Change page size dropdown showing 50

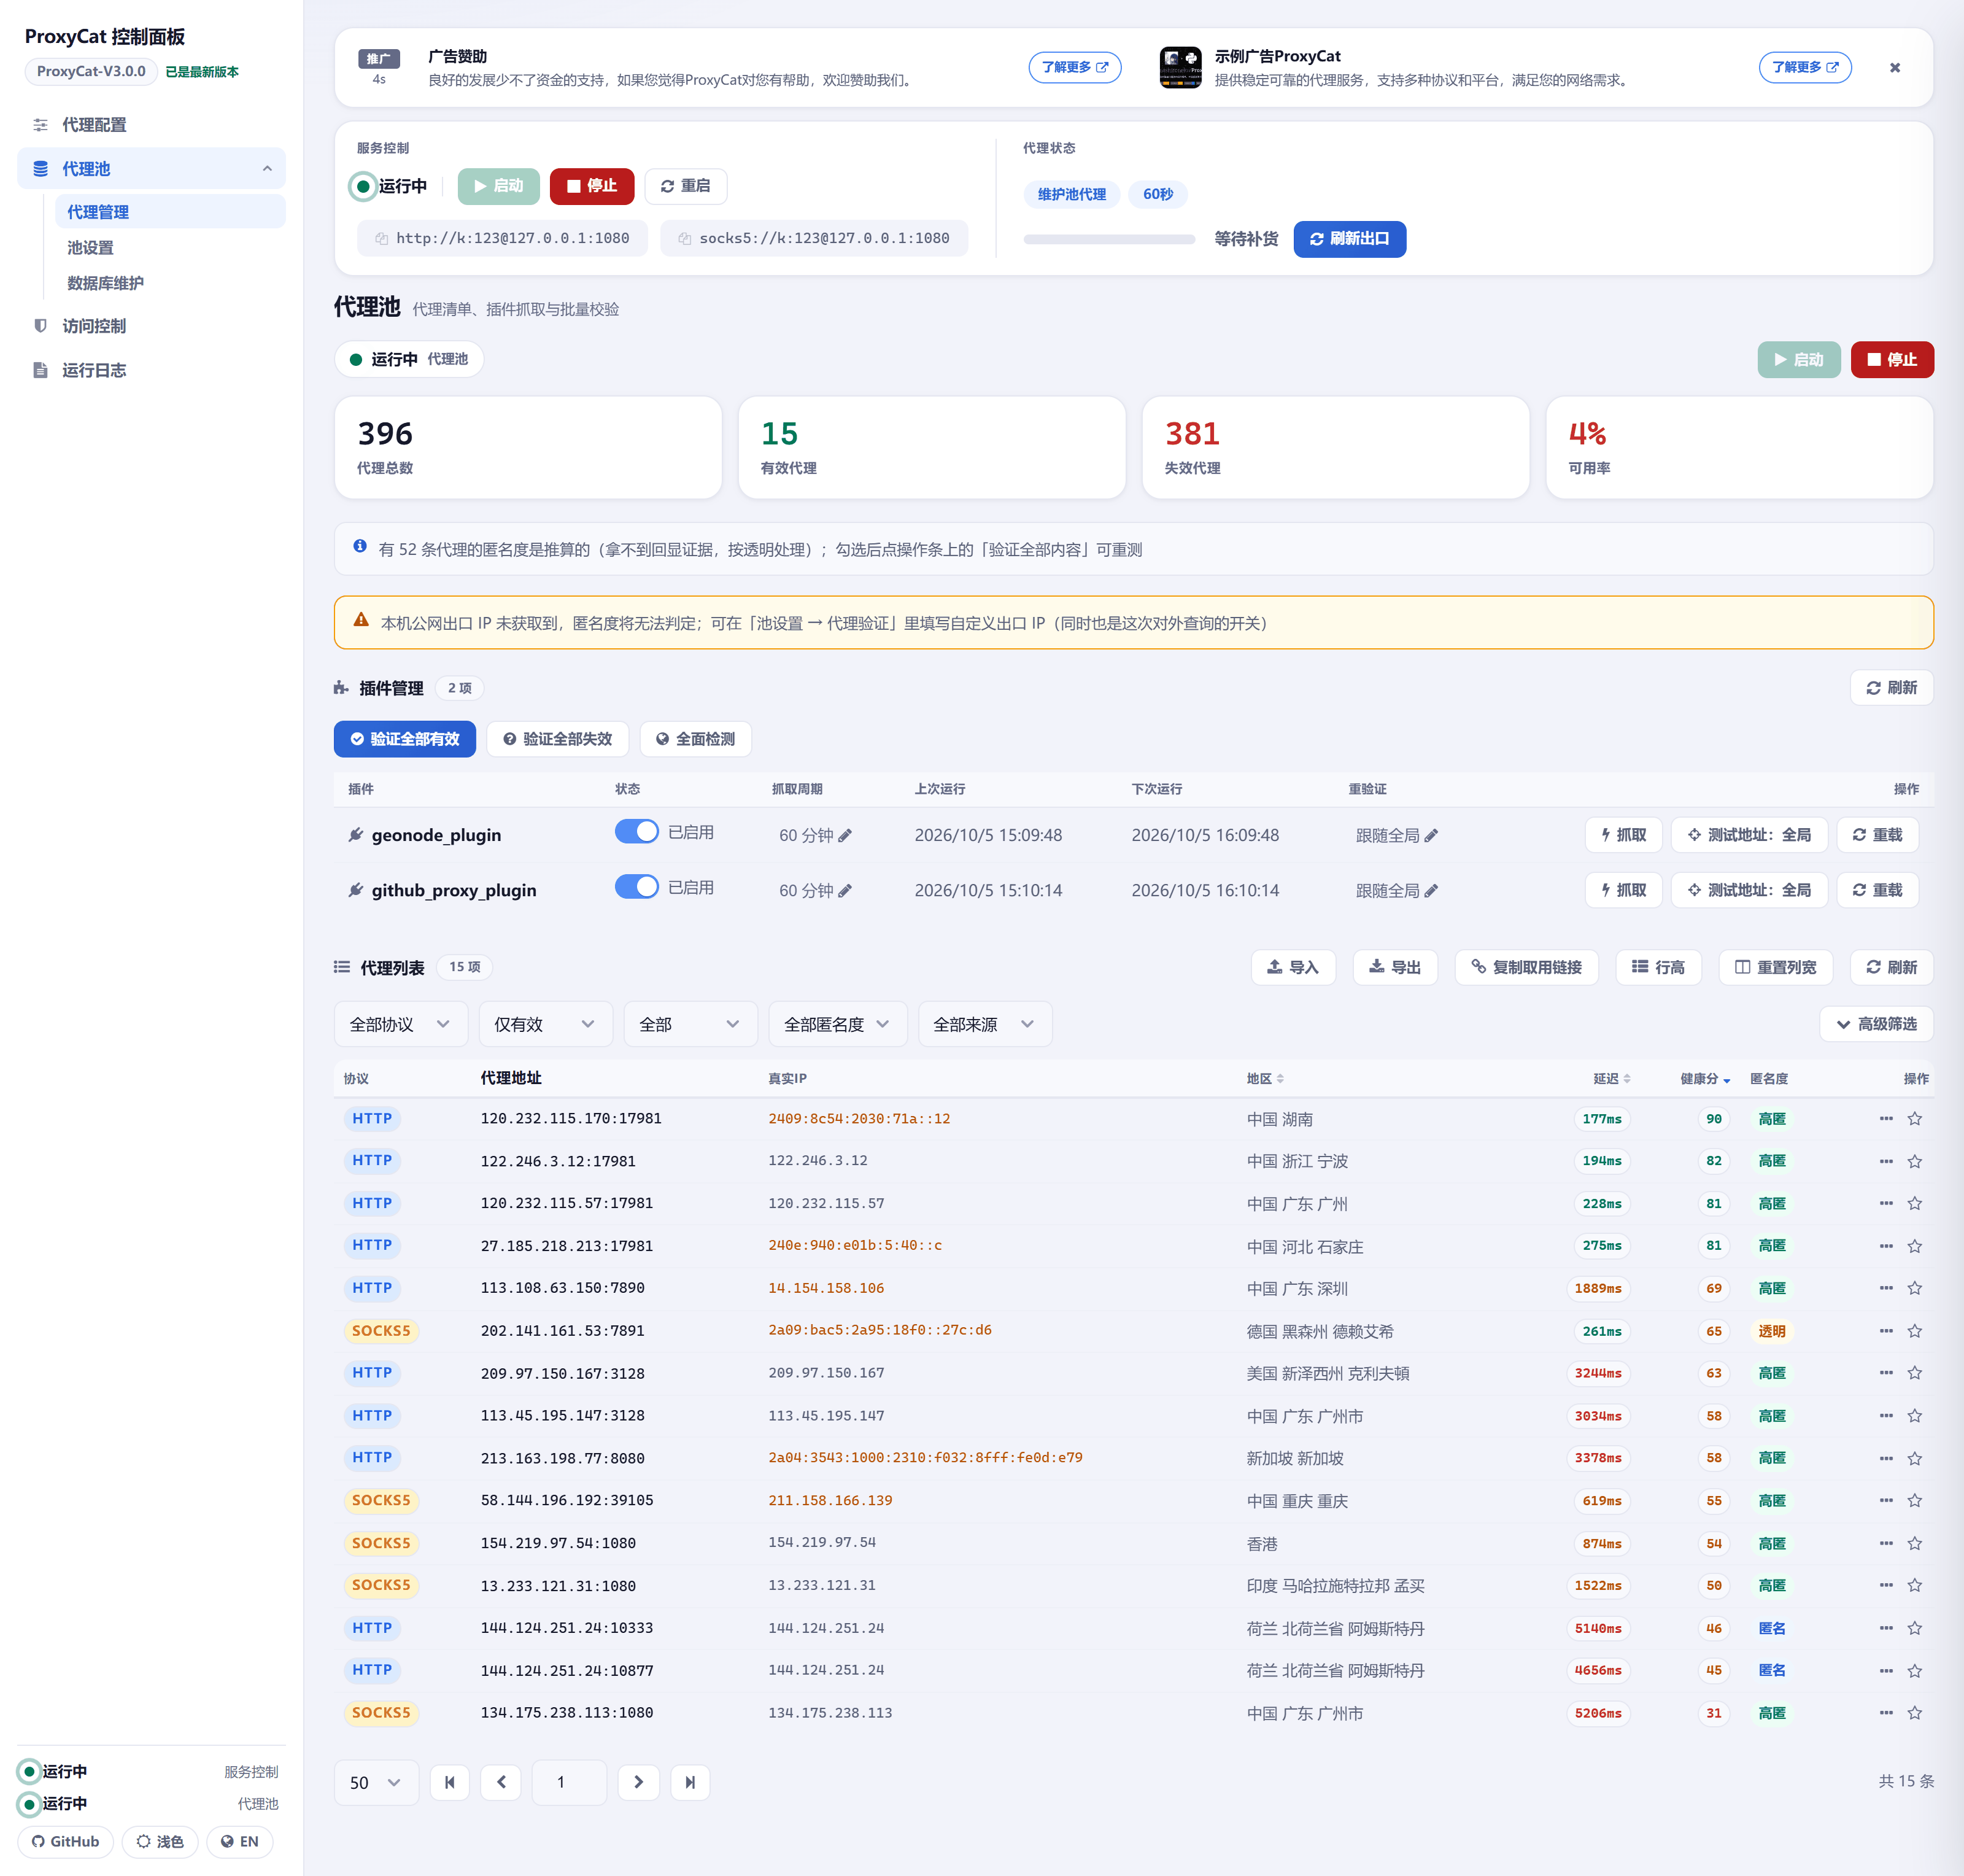coord(376,1782)
